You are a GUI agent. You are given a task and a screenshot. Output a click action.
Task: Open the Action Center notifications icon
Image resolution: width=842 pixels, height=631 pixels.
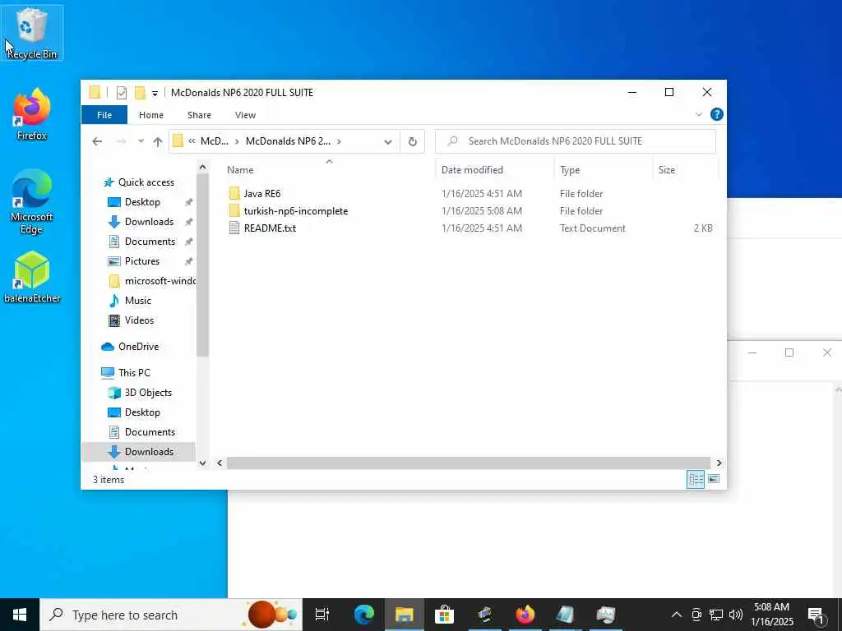(817, 615)
